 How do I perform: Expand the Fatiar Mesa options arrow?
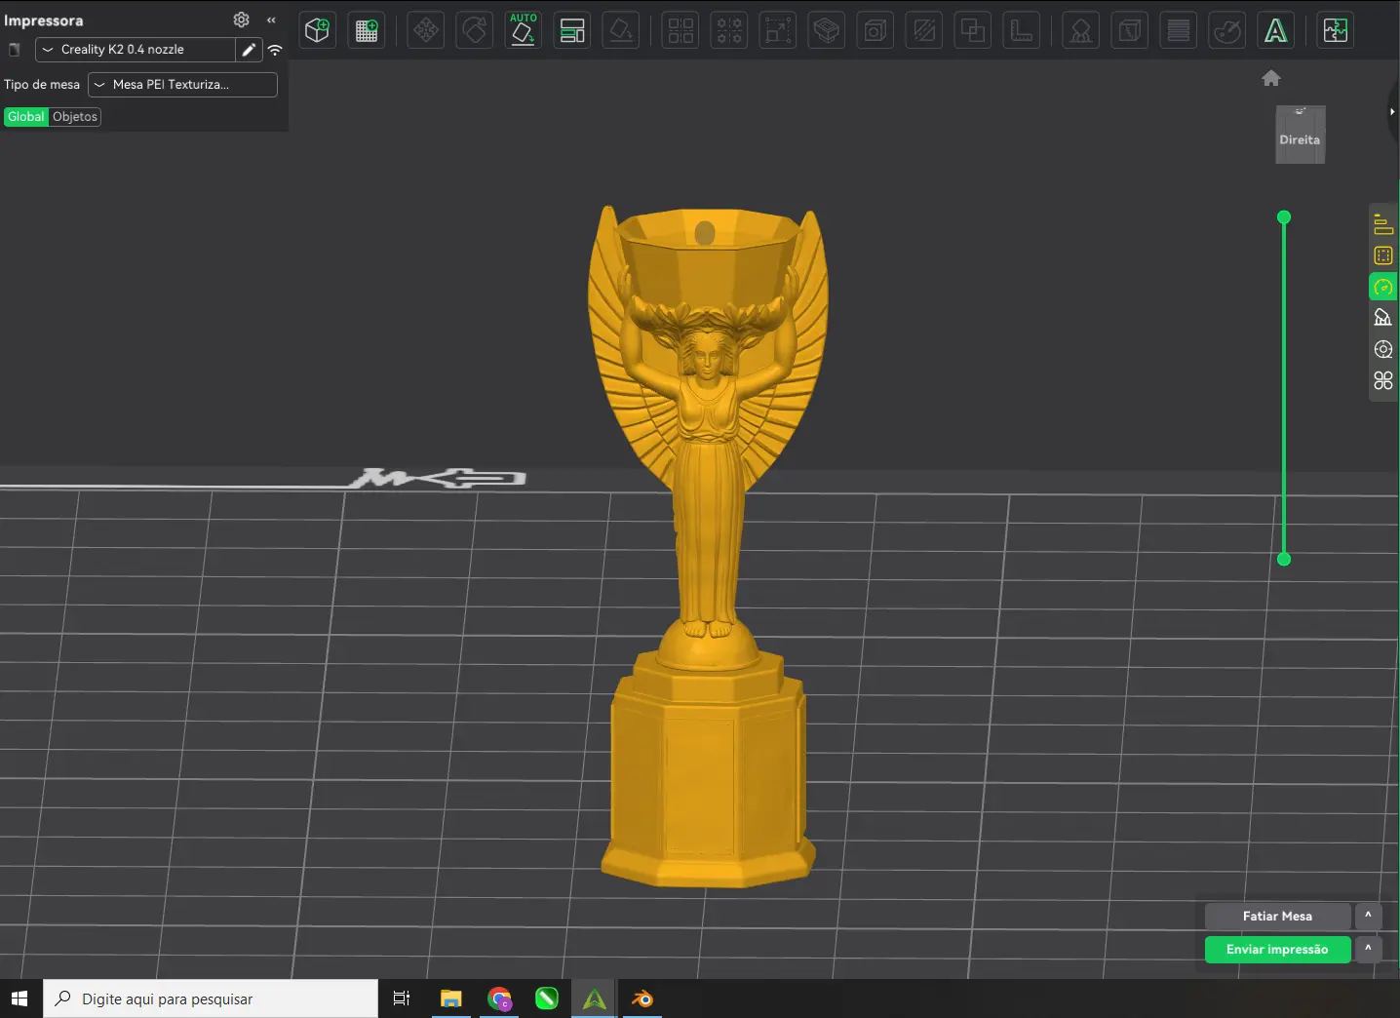(x=1368, y=917)
